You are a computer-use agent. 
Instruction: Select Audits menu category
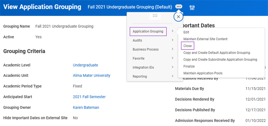click(137, 40)
